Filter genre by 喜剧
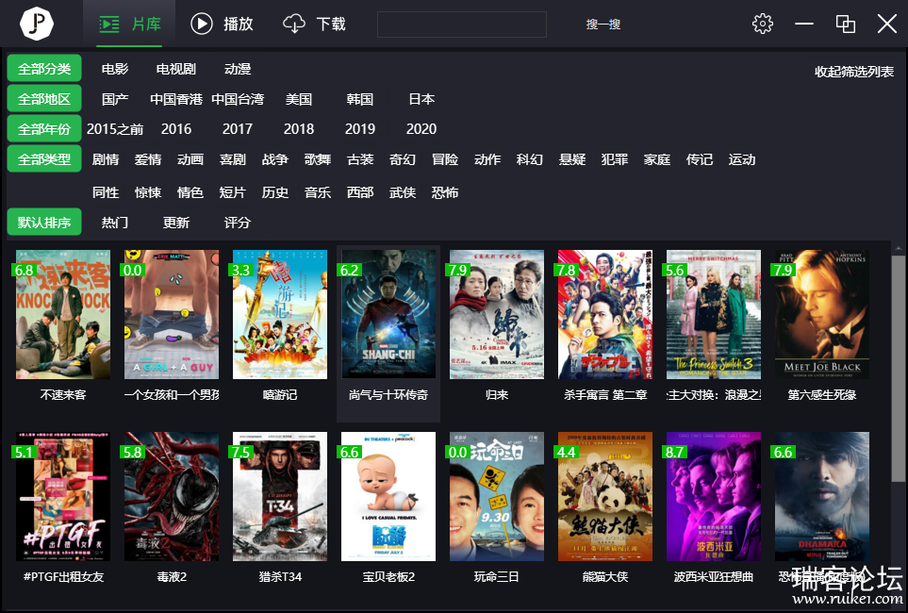Image resolution: width=908 pixels, height=613 pixels. [x=233, y=159]
